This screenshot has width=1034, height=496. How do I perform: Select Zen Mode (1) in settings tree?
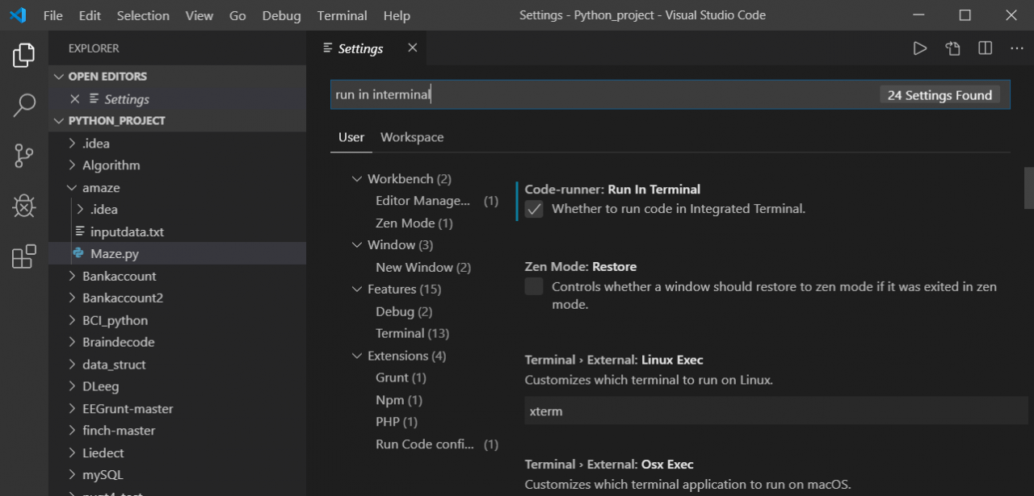(414, 223)
